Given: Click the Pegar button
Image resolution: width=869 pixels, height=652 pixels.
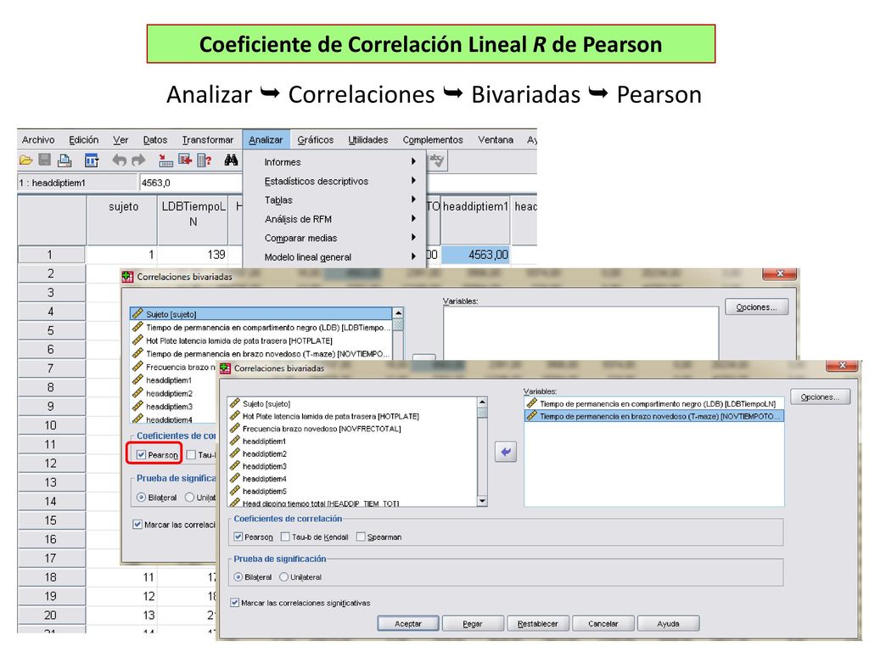Looking at the screenshot, I should point(473,624).
